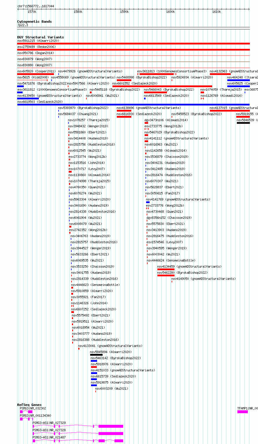The width and height of the screenshot is (258, 444).
Task: Open variant nsv4149050 gnomAD label
Action: tap(204, 279)
